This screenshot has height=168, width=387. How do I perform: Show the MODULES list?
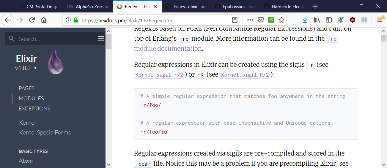coord(31,98)
